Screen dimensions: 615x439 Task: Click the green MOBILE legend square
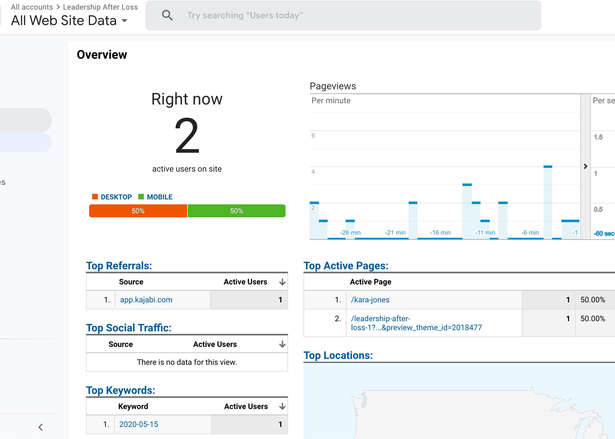click(141, 197)
